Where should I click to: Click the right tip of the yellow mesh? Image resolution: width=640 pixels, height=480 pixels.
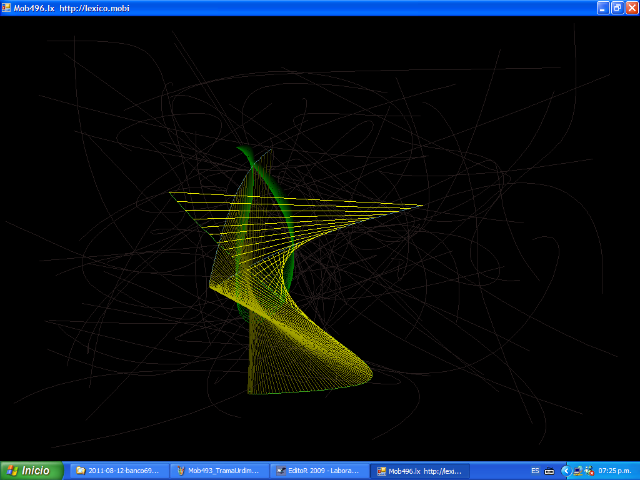tap(421, 205)
